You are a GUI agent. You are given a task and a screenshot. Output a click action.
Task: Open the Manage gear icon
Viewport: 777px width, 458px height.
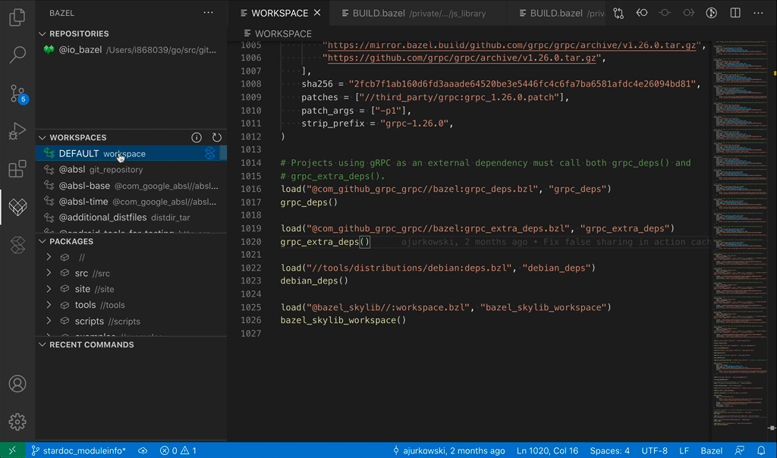(17, 422)
